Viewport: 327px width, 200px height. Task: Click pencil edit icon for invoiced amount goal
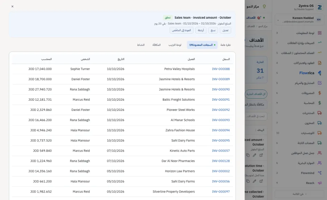(254, 155)
